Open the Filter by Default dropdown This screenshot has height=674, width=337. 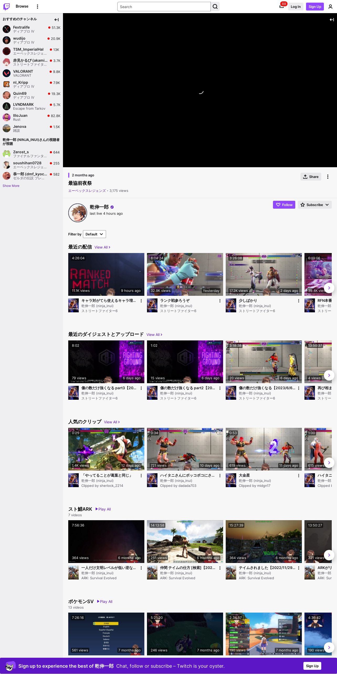pyautogui.click(x=94, y=234)
